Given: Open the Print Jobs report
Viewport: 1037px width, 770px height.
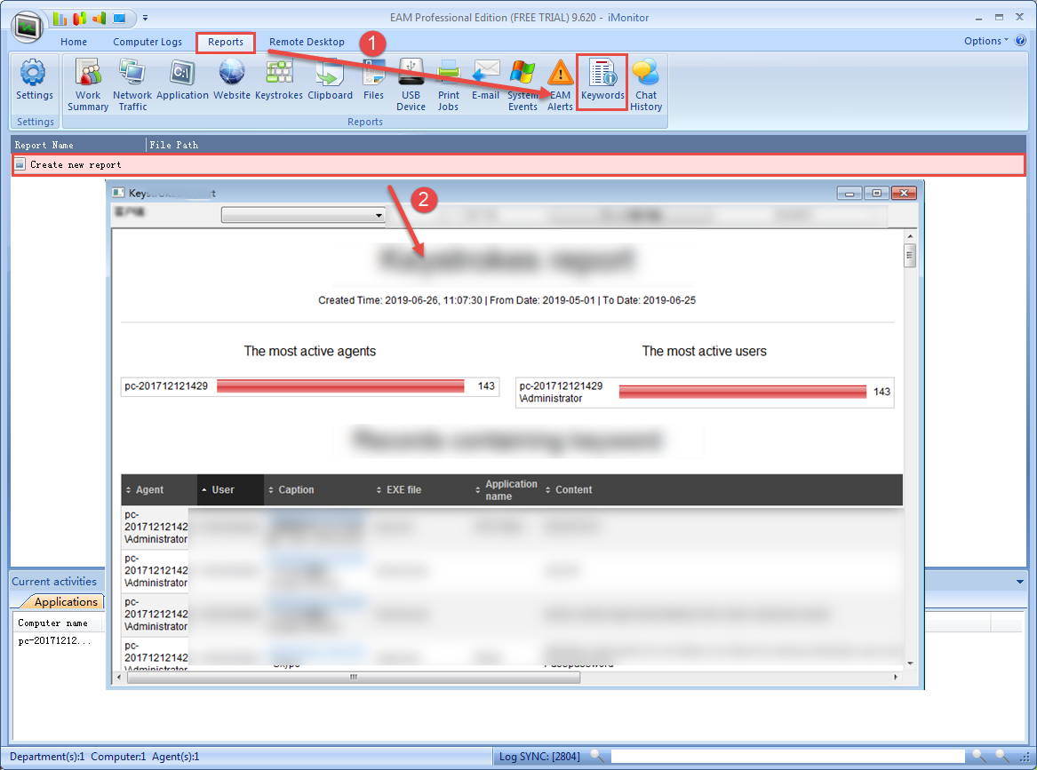Looking at the screenshot, I should [x=448, y=84].
